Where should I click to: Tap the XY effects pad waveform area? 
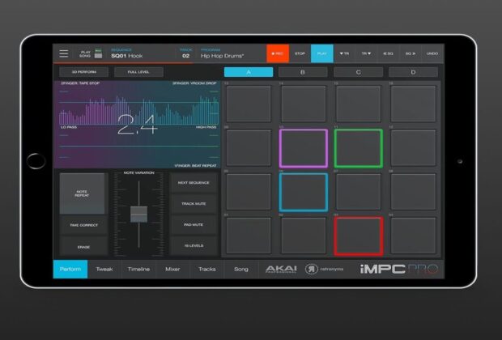coord(138,125)
